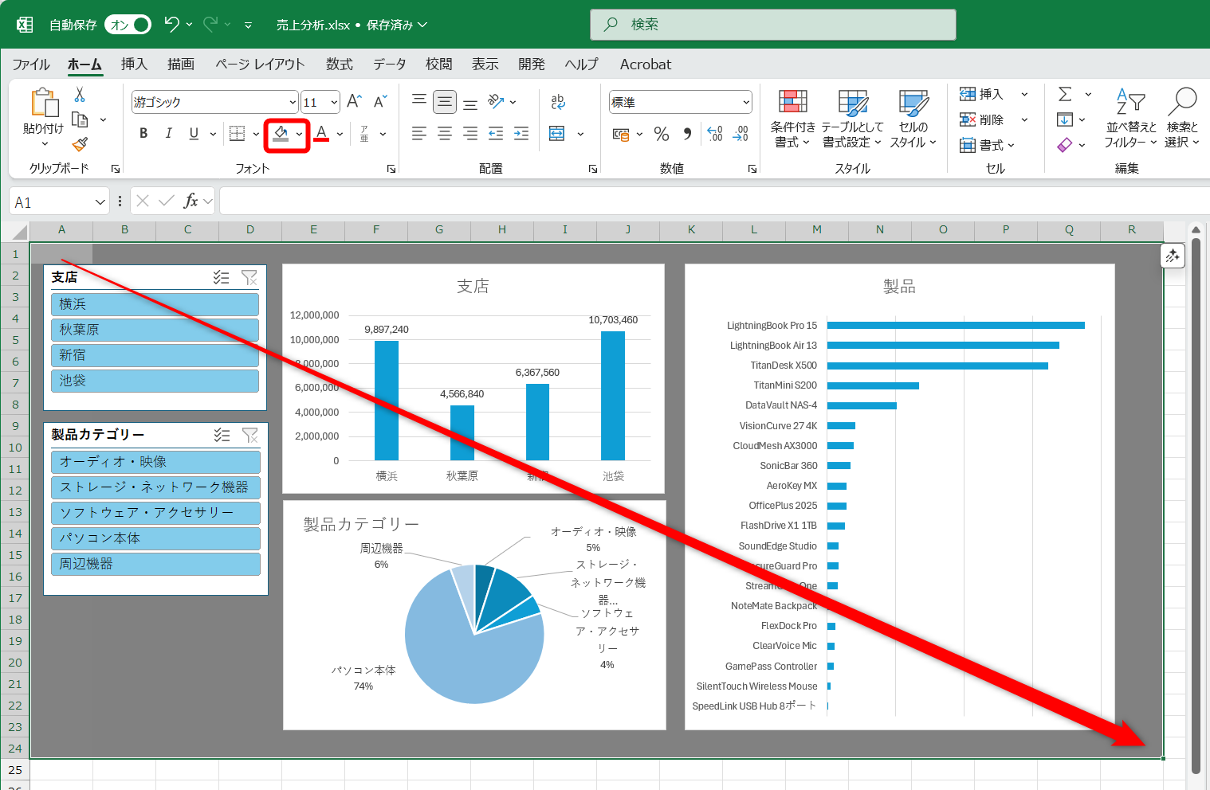Viewport: 1210px width, 790px height.
Task: Apply the red font color button
Action: pos(321,134)
